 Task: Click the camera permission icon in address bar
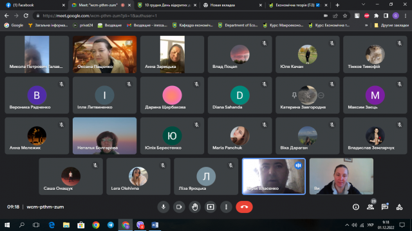coord(326,15)
